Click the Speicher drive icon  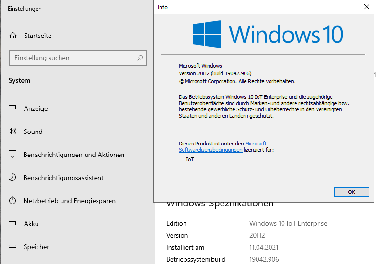click(12, 246)
